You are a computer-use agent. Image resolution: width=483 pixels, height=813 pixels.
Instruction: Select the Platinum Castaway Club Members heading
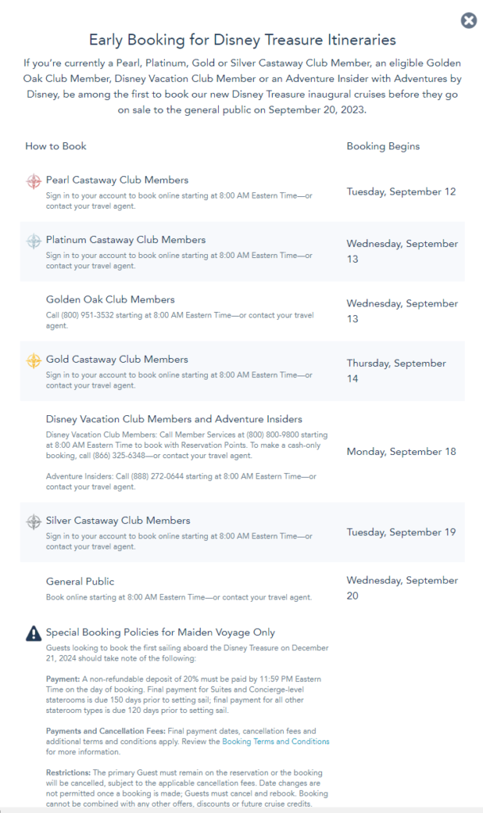point(125,240)
